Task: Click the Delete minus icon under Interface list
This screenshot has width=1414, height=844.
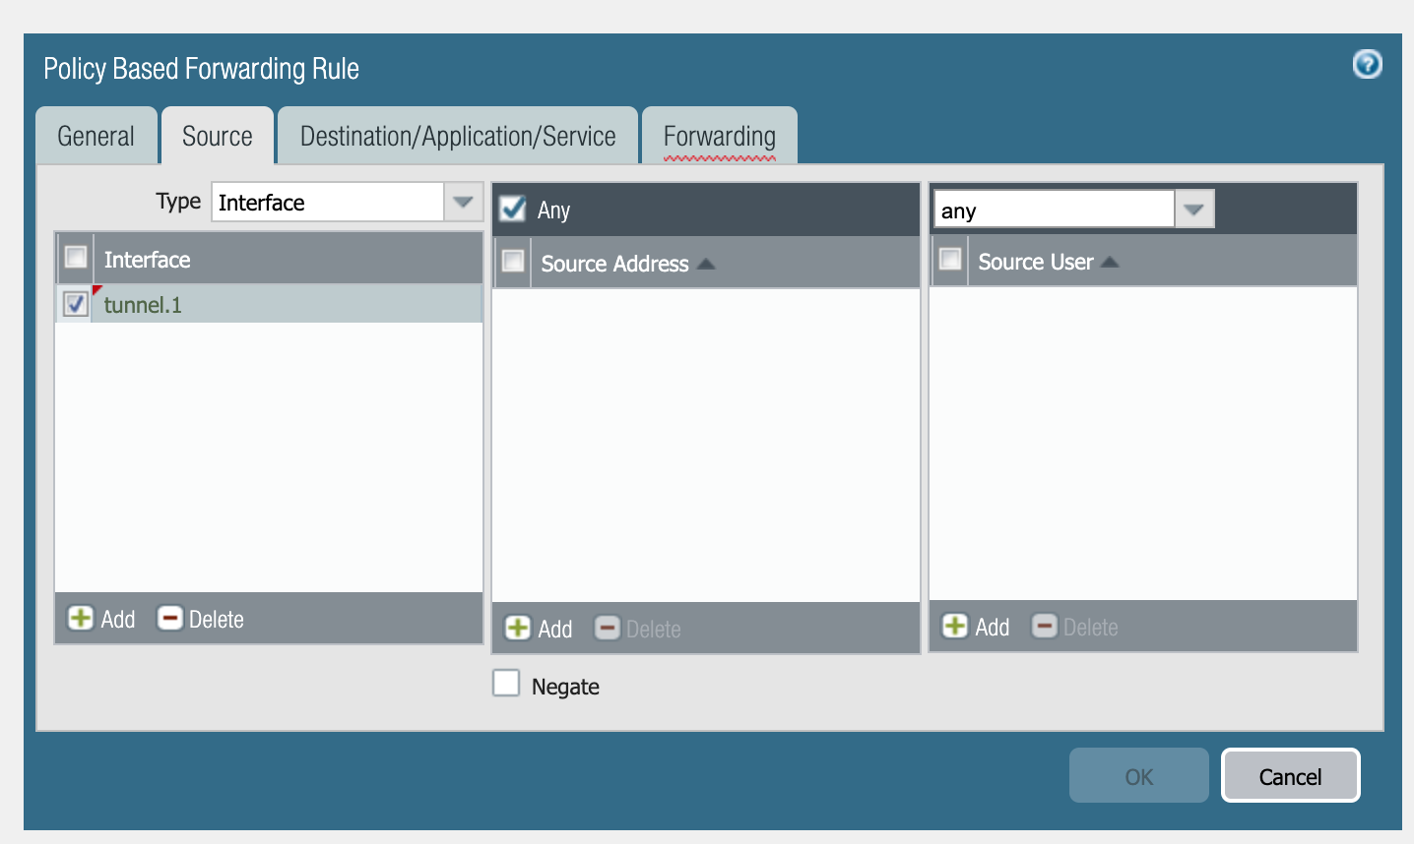Action: tap(170, 618)
